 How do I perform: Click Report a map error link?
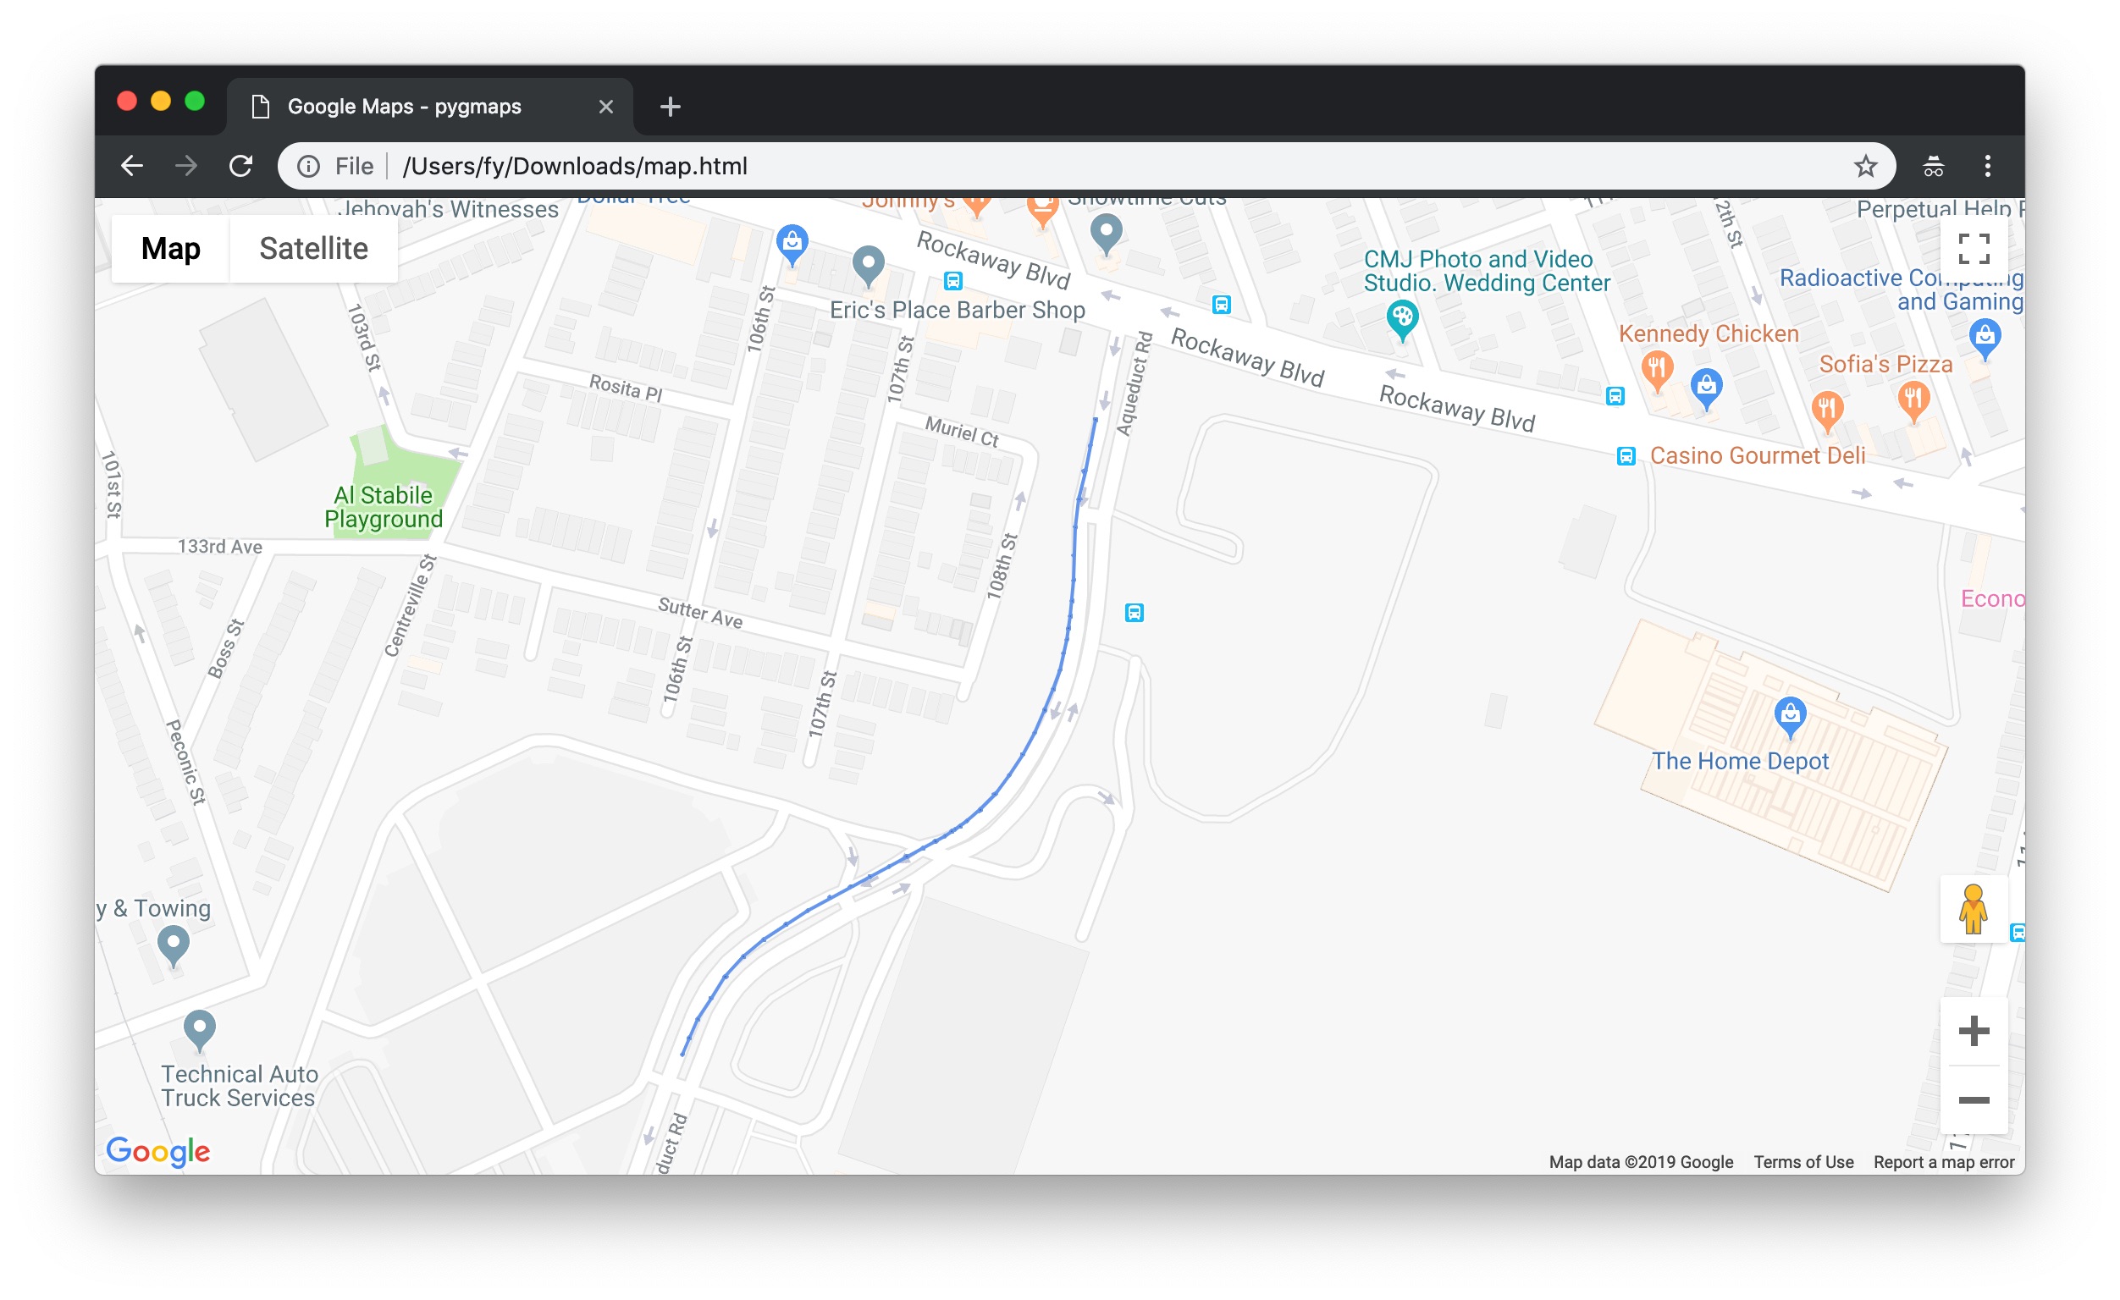click(1944, 1161)
